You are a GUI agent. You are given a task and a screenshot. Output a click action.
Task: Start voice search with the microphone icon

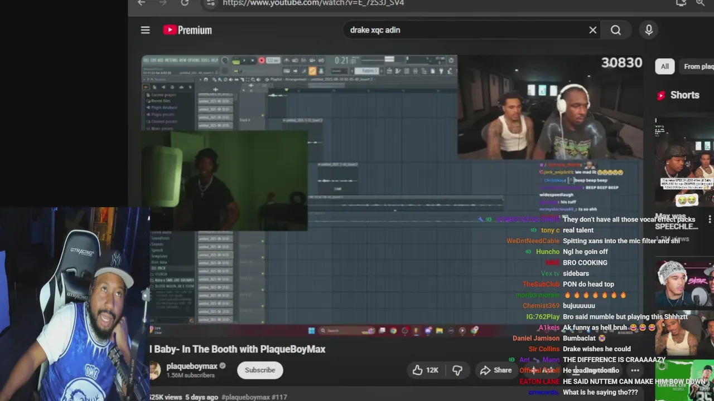coord(649,30)
